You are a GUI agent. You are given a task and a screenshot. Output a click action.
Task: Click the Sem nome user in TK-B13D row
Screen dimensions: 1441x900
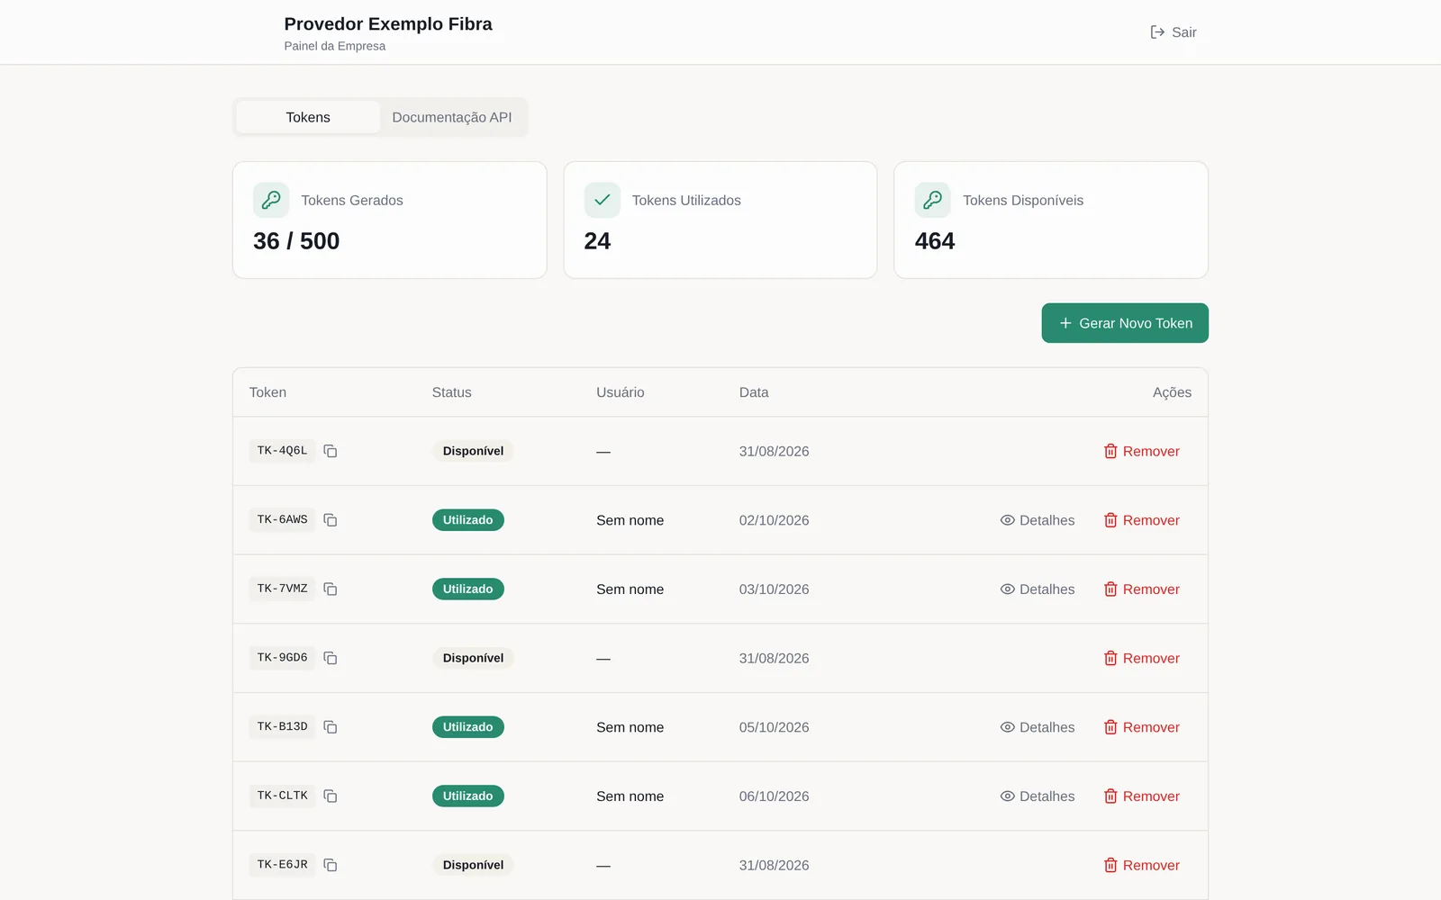tap(630, 727)
